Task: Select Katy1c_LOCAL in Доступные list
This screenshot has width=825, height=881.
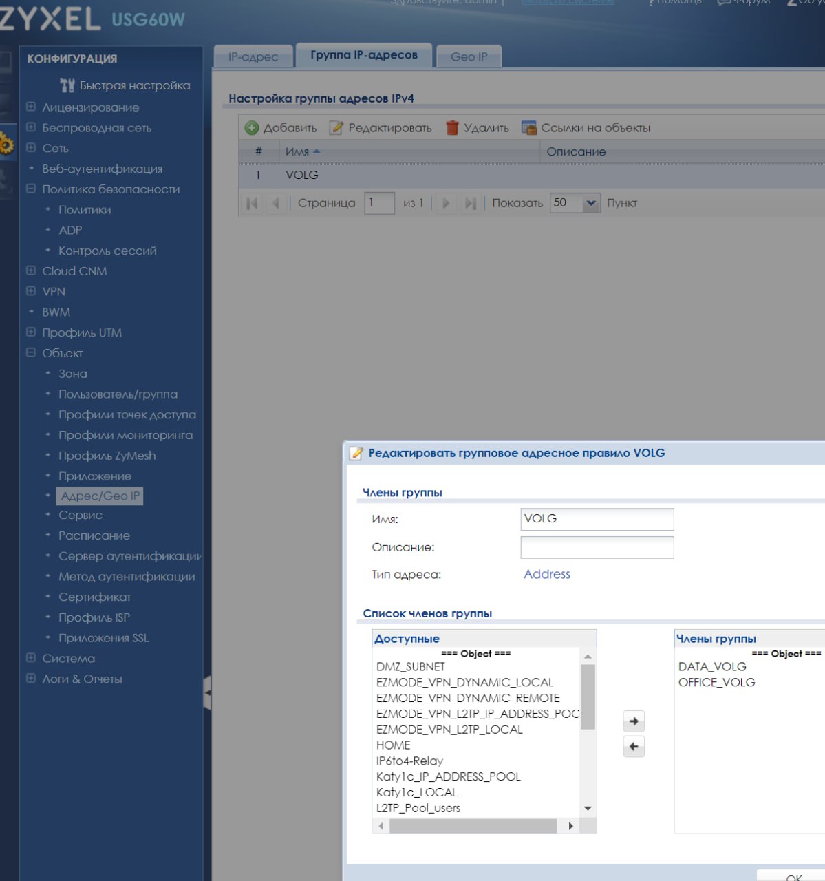Action: (x=417, y=792)
